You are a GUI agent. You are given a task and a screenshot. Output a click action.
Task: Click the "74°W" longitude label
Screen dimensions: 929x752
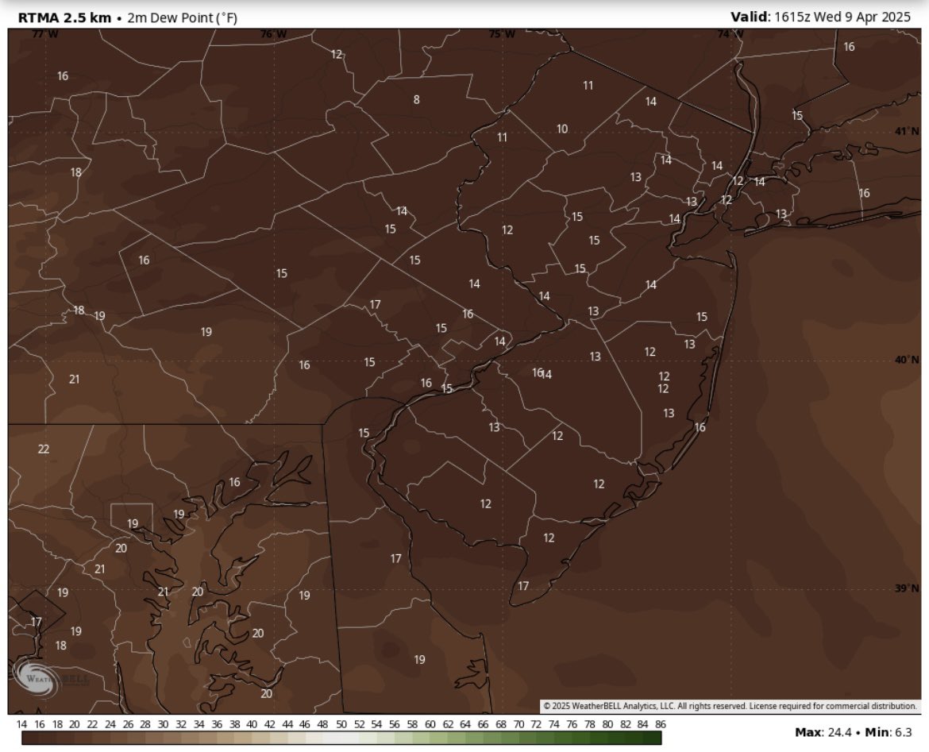[x=730, y=34]
